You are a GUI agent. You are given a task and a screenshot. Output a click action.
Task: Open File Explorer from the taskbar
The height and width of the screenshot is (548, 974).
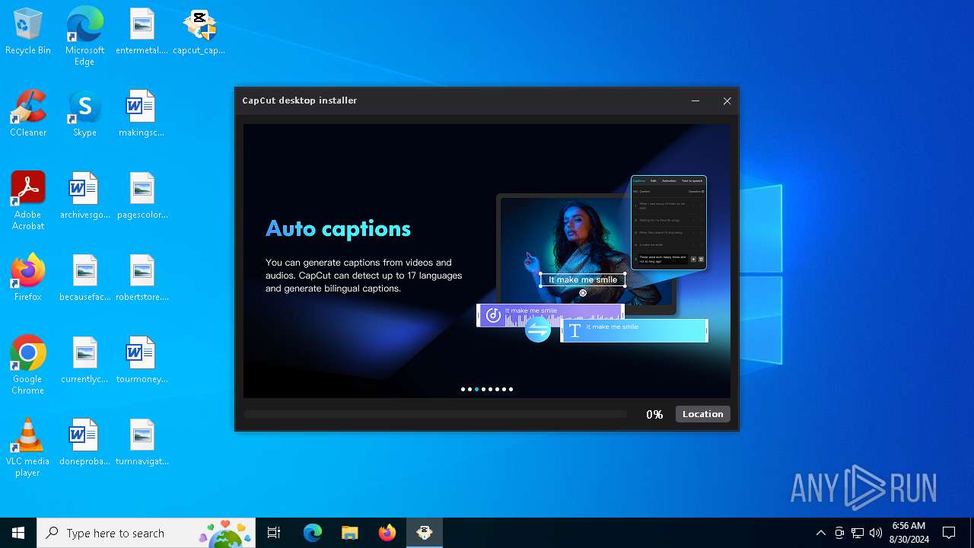[350, 533]
